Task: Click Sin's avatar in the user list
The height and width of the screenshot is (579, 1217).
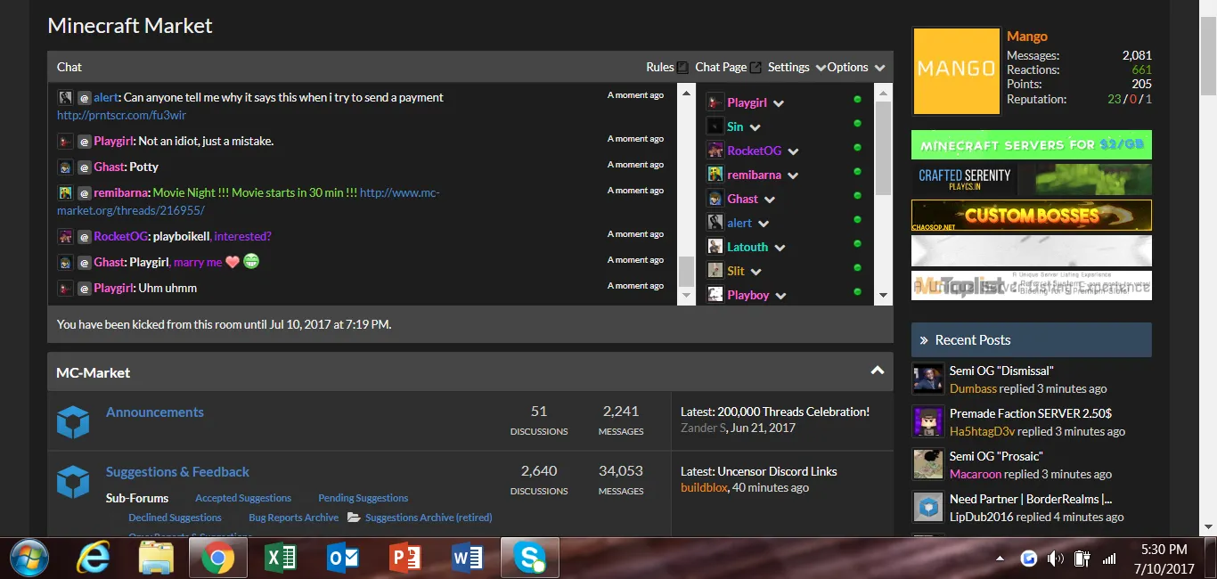Action: click(x=715, y=126)
